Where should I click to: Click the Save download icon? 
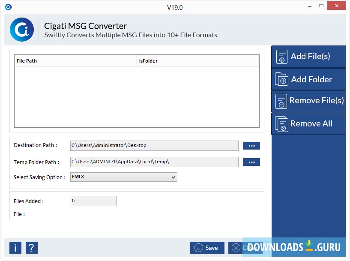[x=198, y=248]
